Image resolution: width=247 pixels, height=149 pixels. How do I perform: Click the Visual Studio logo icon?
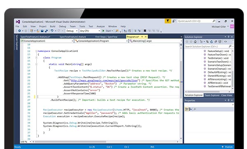(x=18, y=22)
